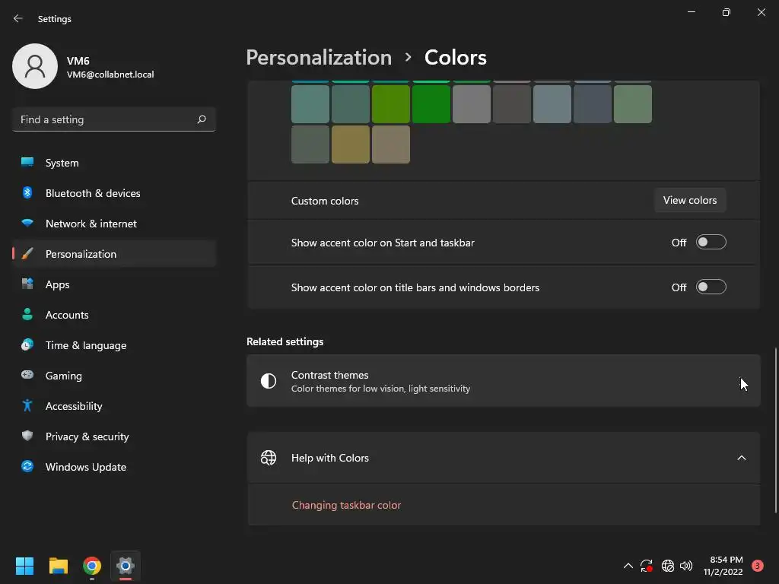This screenshot has width=779, height=584.
Task: Pick the bright green accent color swatch
Action: tap(431, 104)
